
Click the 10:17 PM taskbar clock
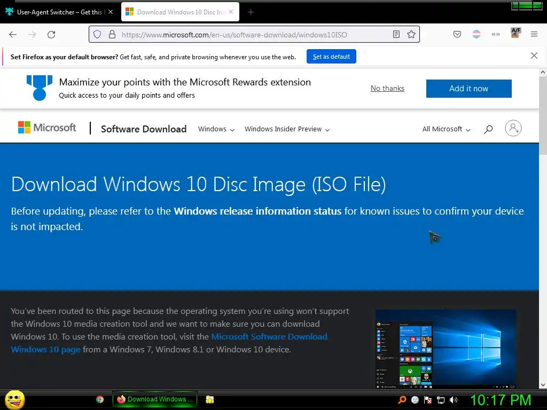[x=501, y=400]
